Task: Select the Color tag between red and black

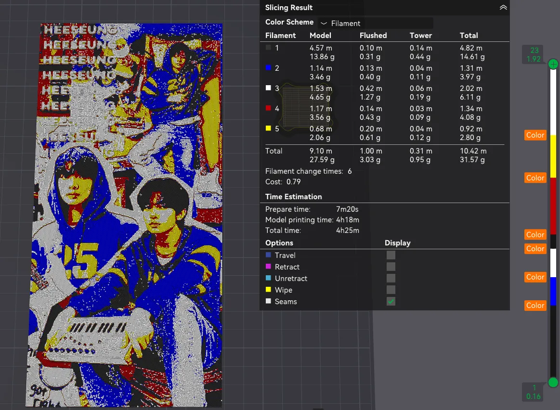Action: [535, 235]
